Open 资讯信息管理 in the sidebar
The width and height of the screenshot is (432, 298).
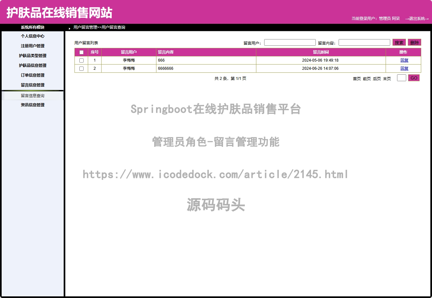coord(33,105)
